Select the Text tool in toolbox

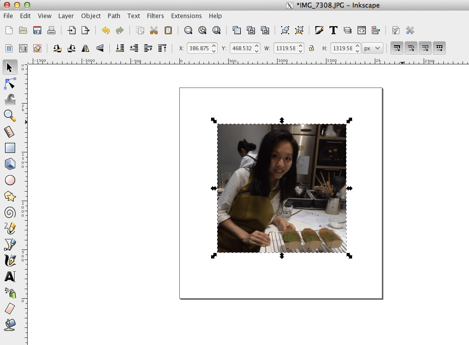point(10,277)
